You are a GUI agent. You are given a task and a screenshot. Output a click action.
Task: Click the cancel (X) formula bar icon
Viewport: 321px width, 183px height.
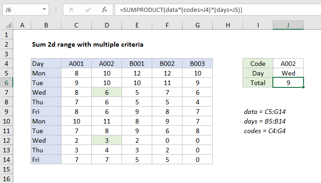[x=71, y=10]
